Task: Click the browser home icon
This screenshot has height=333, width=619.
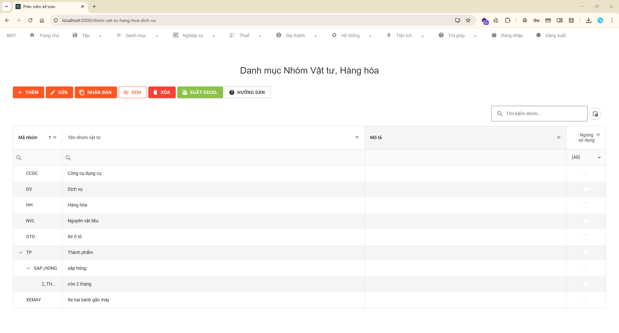Action: click(x=42, y=20)
